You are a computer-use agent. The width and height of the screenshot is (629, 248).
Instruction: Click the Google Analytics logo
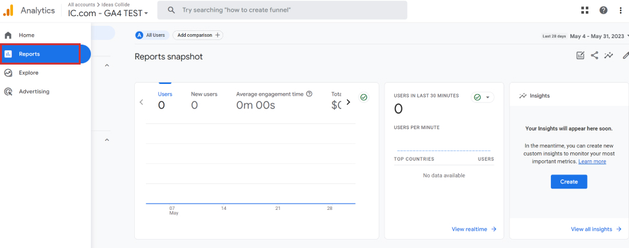[x=8, y=10]
